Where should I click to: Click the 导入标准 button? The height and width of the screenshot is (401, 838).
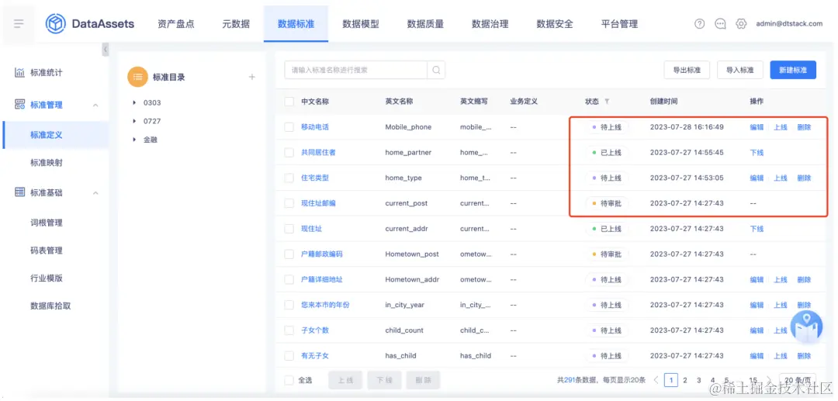point(739,70)
